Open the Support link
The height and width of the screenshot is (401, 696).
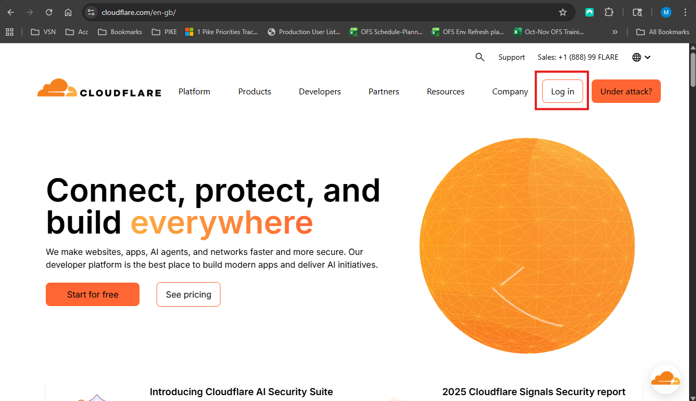(512, 57)
